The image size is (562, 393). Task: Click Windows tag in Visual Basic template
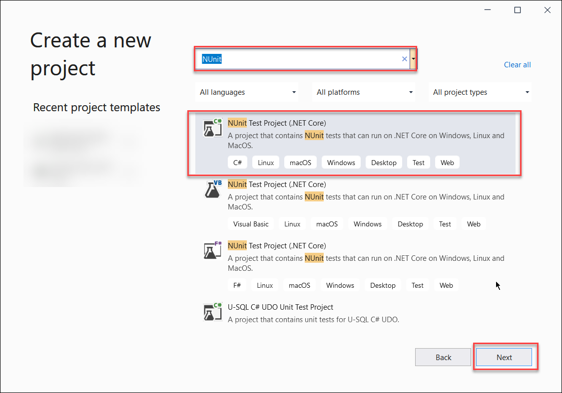[x=368, y=224]
